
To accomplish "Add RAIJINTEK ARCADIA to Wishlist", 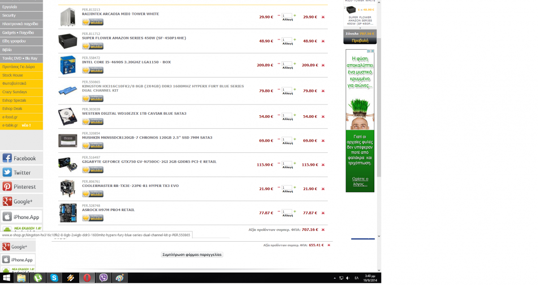I will pos(93,22).
